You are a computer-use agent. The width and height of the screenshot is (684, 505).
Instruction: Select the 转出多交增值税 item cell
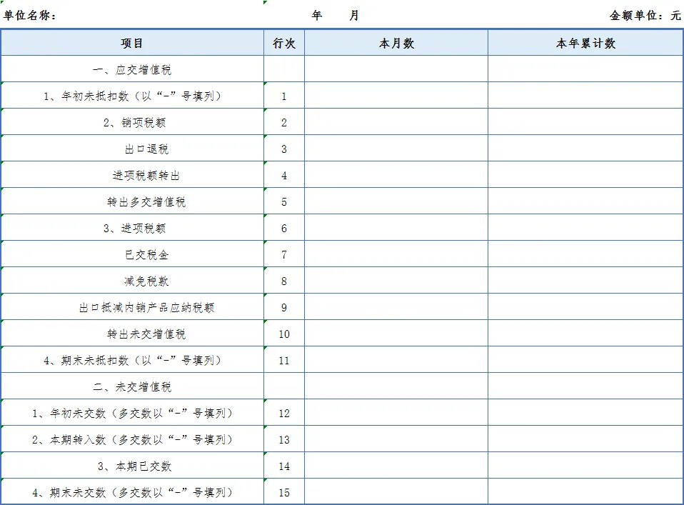click(132, 201)
